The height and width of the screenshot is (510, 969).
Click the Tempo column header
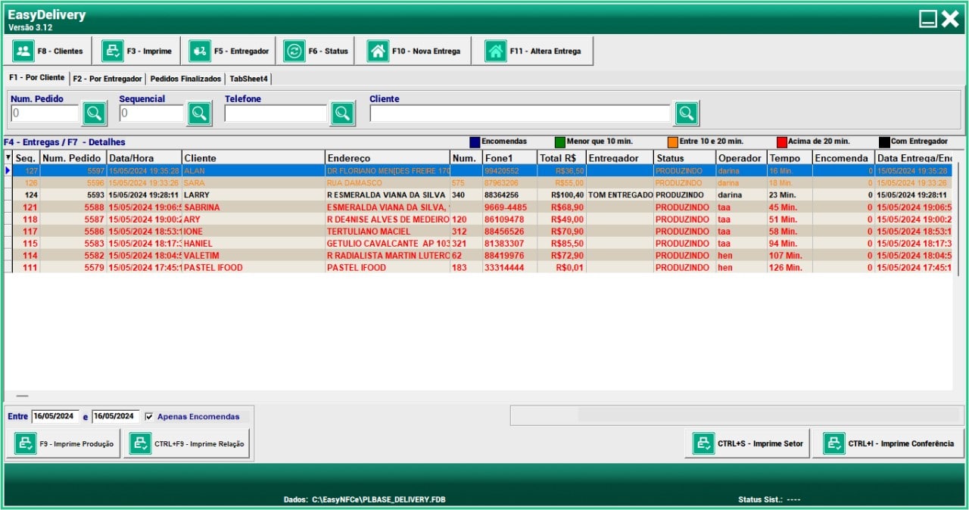[790, 158]
